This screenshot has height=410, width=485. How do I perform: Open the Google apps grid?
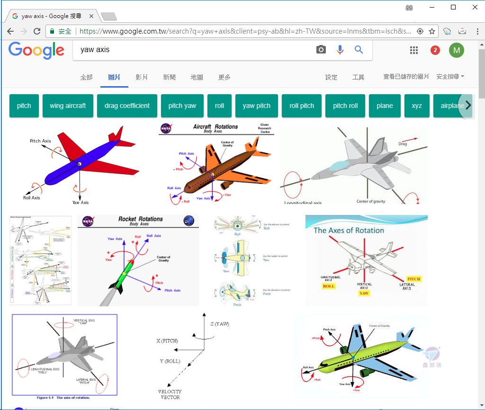414,50
